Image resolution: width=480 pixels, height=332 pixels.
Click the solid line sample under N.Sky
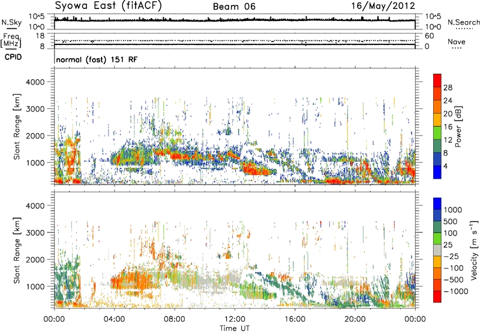(x=11, y=28)
